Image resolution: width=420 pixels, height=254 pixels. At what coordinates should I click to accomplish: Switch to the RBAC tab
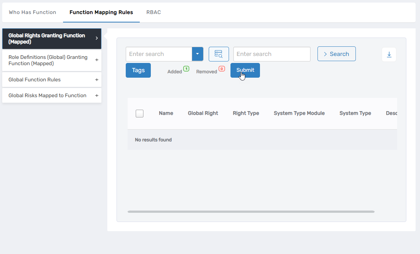coord(153,12)
